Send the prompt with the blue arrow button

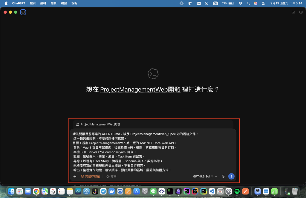(231, 176)
